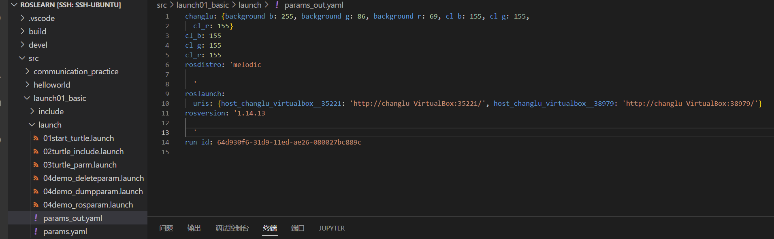Switch to the JUPYTER panel tab
Viewport: 774px width, 239px height.
(x=332, y=229)
